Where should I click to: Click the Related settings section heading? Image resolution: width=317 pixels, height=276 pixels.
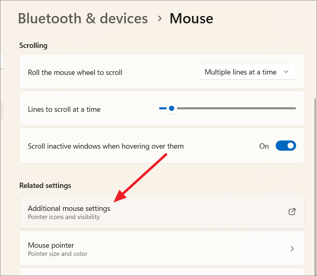point(45,186)
